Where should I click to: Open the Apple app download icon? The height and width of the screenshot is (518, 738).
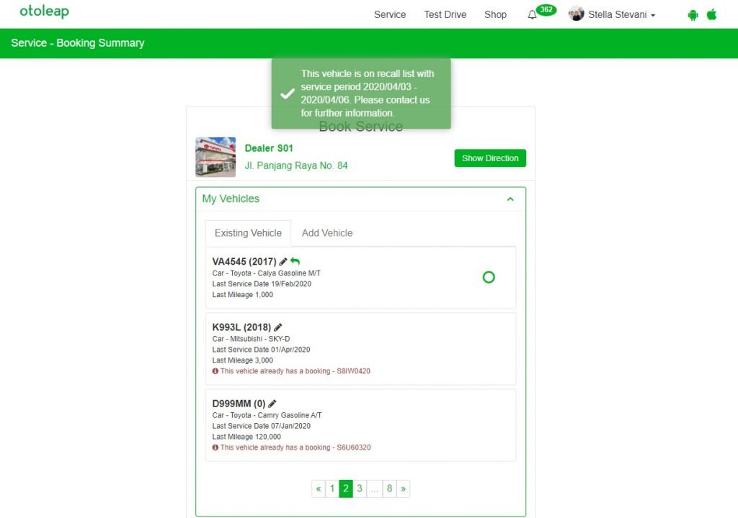pyautogui.click(x=712, y=14)
